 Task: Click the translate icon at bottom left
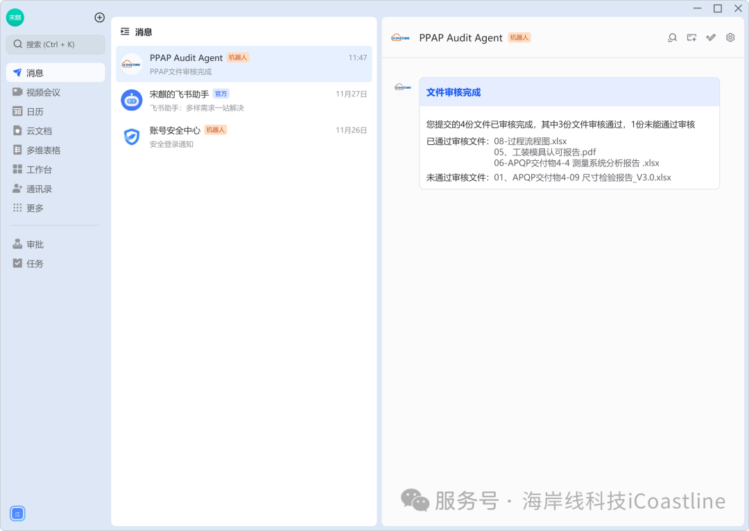[17, 513]
